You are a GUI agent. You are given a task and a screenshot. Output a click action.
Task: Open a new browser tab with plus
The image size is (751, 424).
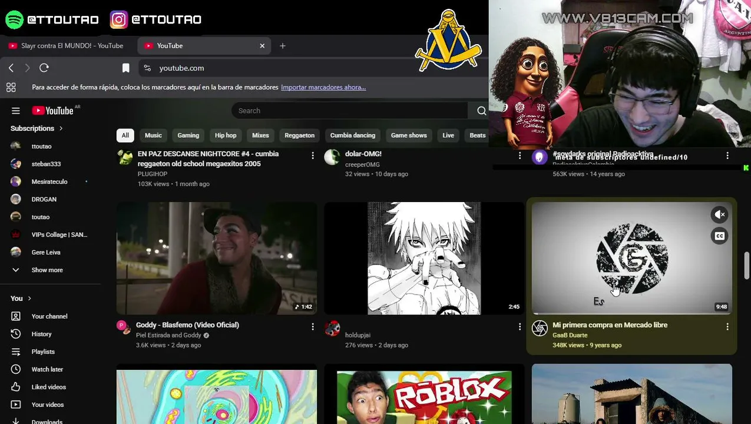click(x=283, y=46)
